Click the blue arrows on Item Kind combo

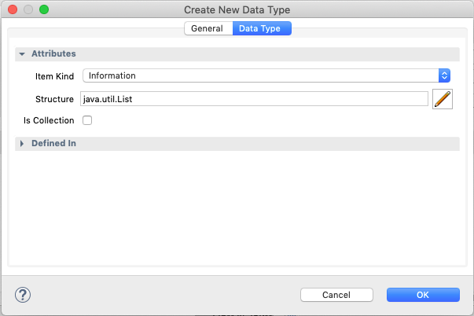point(444,75)
